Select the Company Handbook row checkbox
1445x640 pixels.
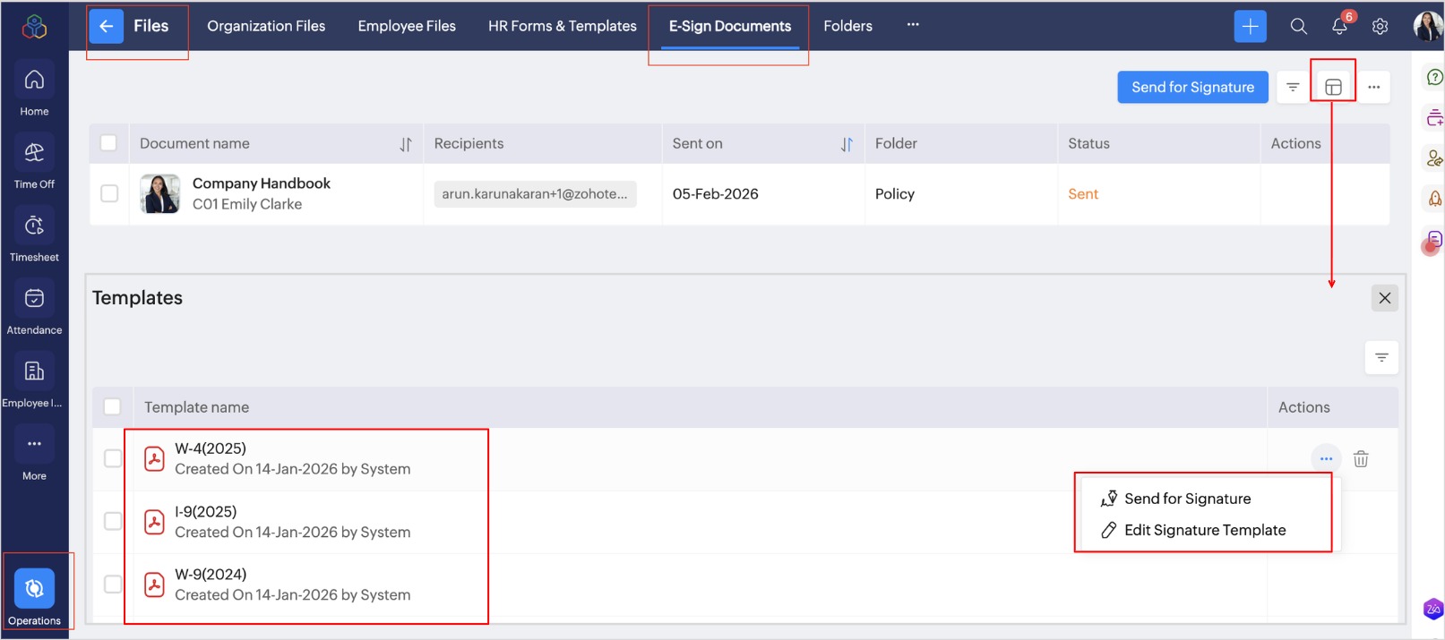(109, 193)
